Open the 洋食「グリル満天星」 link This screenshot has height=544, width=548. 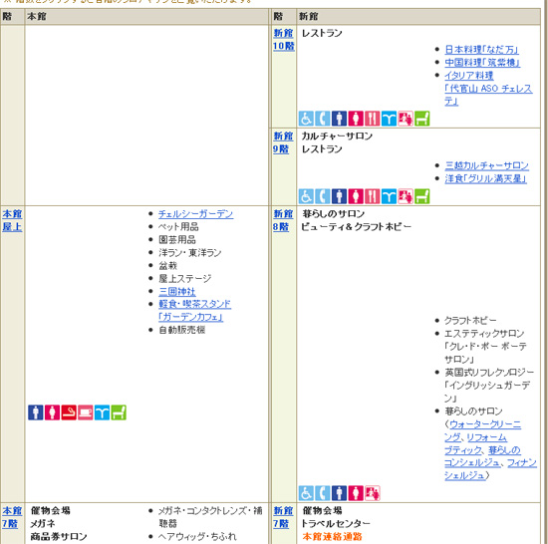[x=485, y=178]
